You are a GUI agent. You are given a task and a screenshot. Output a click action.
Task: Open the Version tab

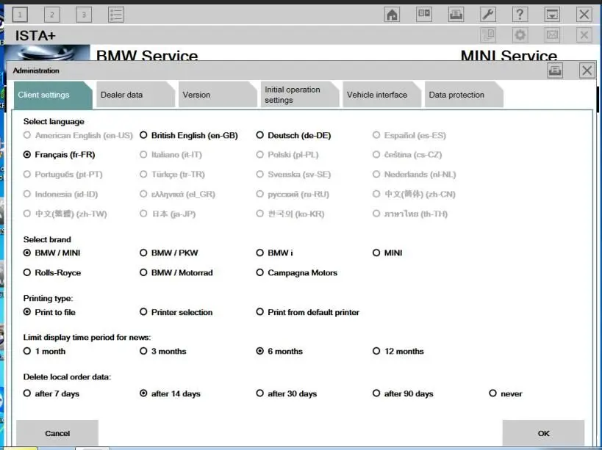218,95
